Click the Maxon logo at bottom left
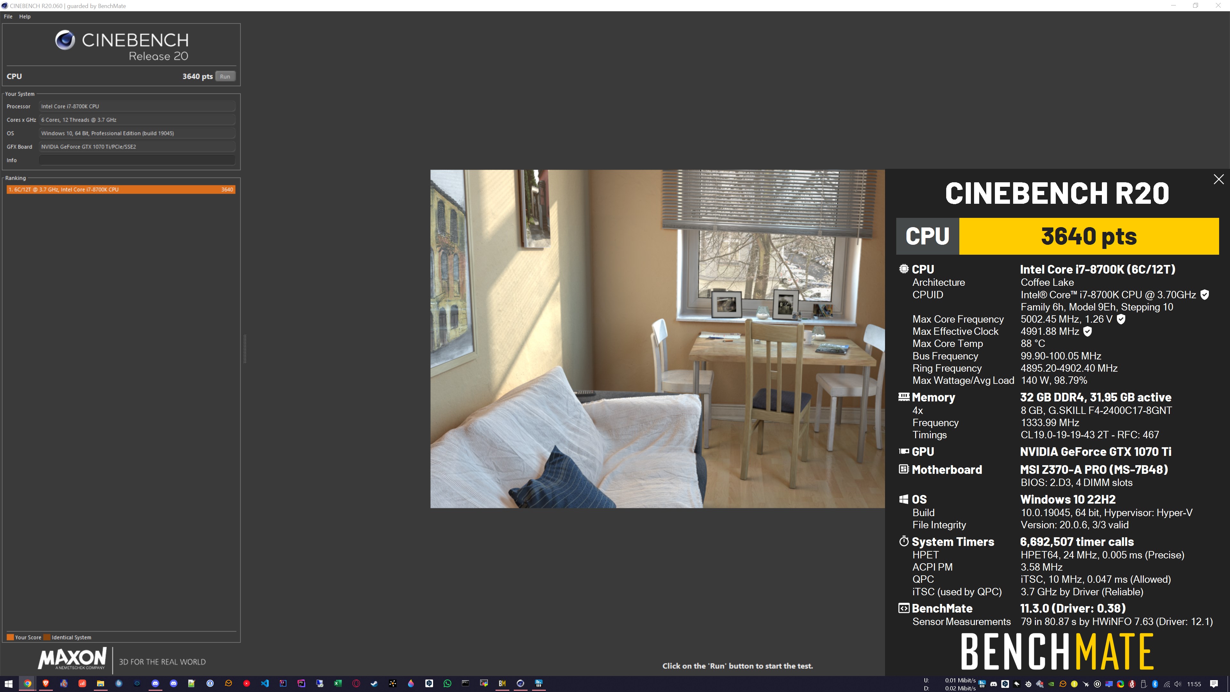Image resolution: width=1230 pixels, height=692 pixels. point(72,659)
